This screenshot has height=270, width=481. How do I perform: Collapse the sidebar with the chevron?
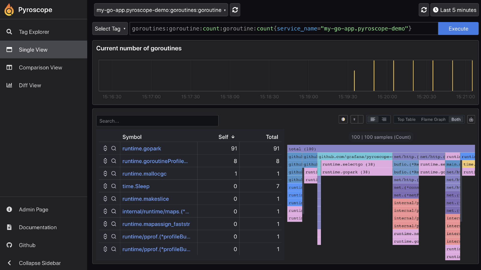coord(9,263)
